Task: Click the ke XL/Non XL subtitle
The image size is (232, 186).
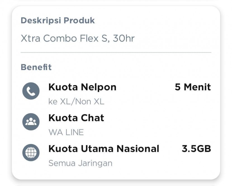Action: point(76,102)
